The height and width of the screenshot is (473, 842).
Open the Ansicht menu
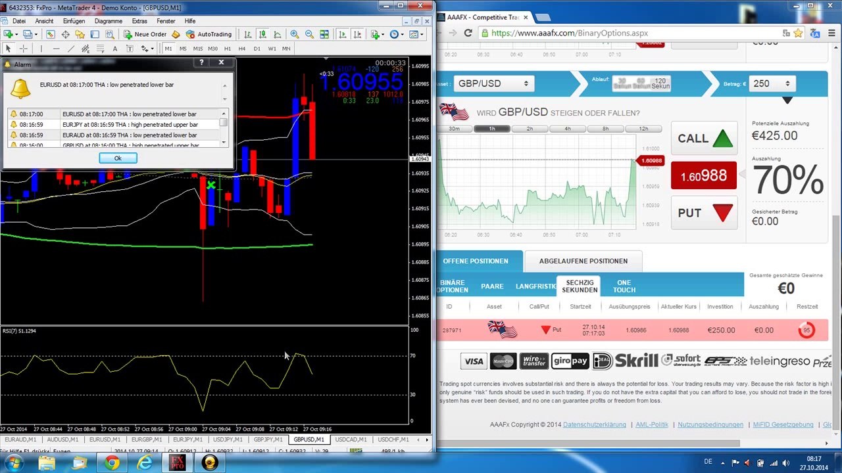coord(44,21)
